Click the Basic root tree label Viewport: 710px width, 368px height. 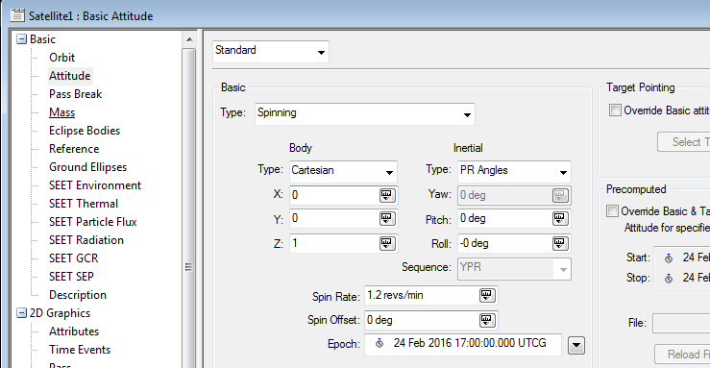click(42, 39)
